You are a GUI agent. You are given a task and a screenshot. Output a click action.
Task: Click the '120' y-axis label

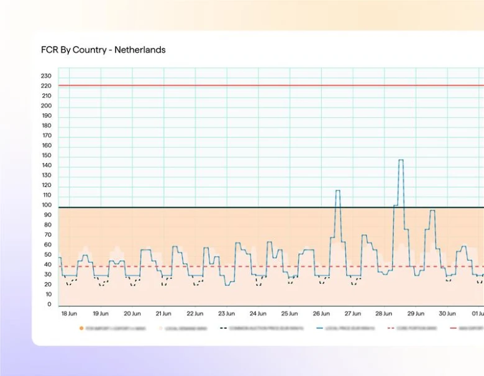coord(47,185)
